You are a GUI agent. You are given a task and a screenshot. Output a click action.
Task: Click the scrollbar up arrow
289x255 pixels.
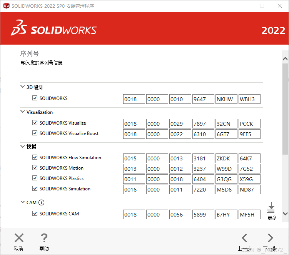click(285, 59)
